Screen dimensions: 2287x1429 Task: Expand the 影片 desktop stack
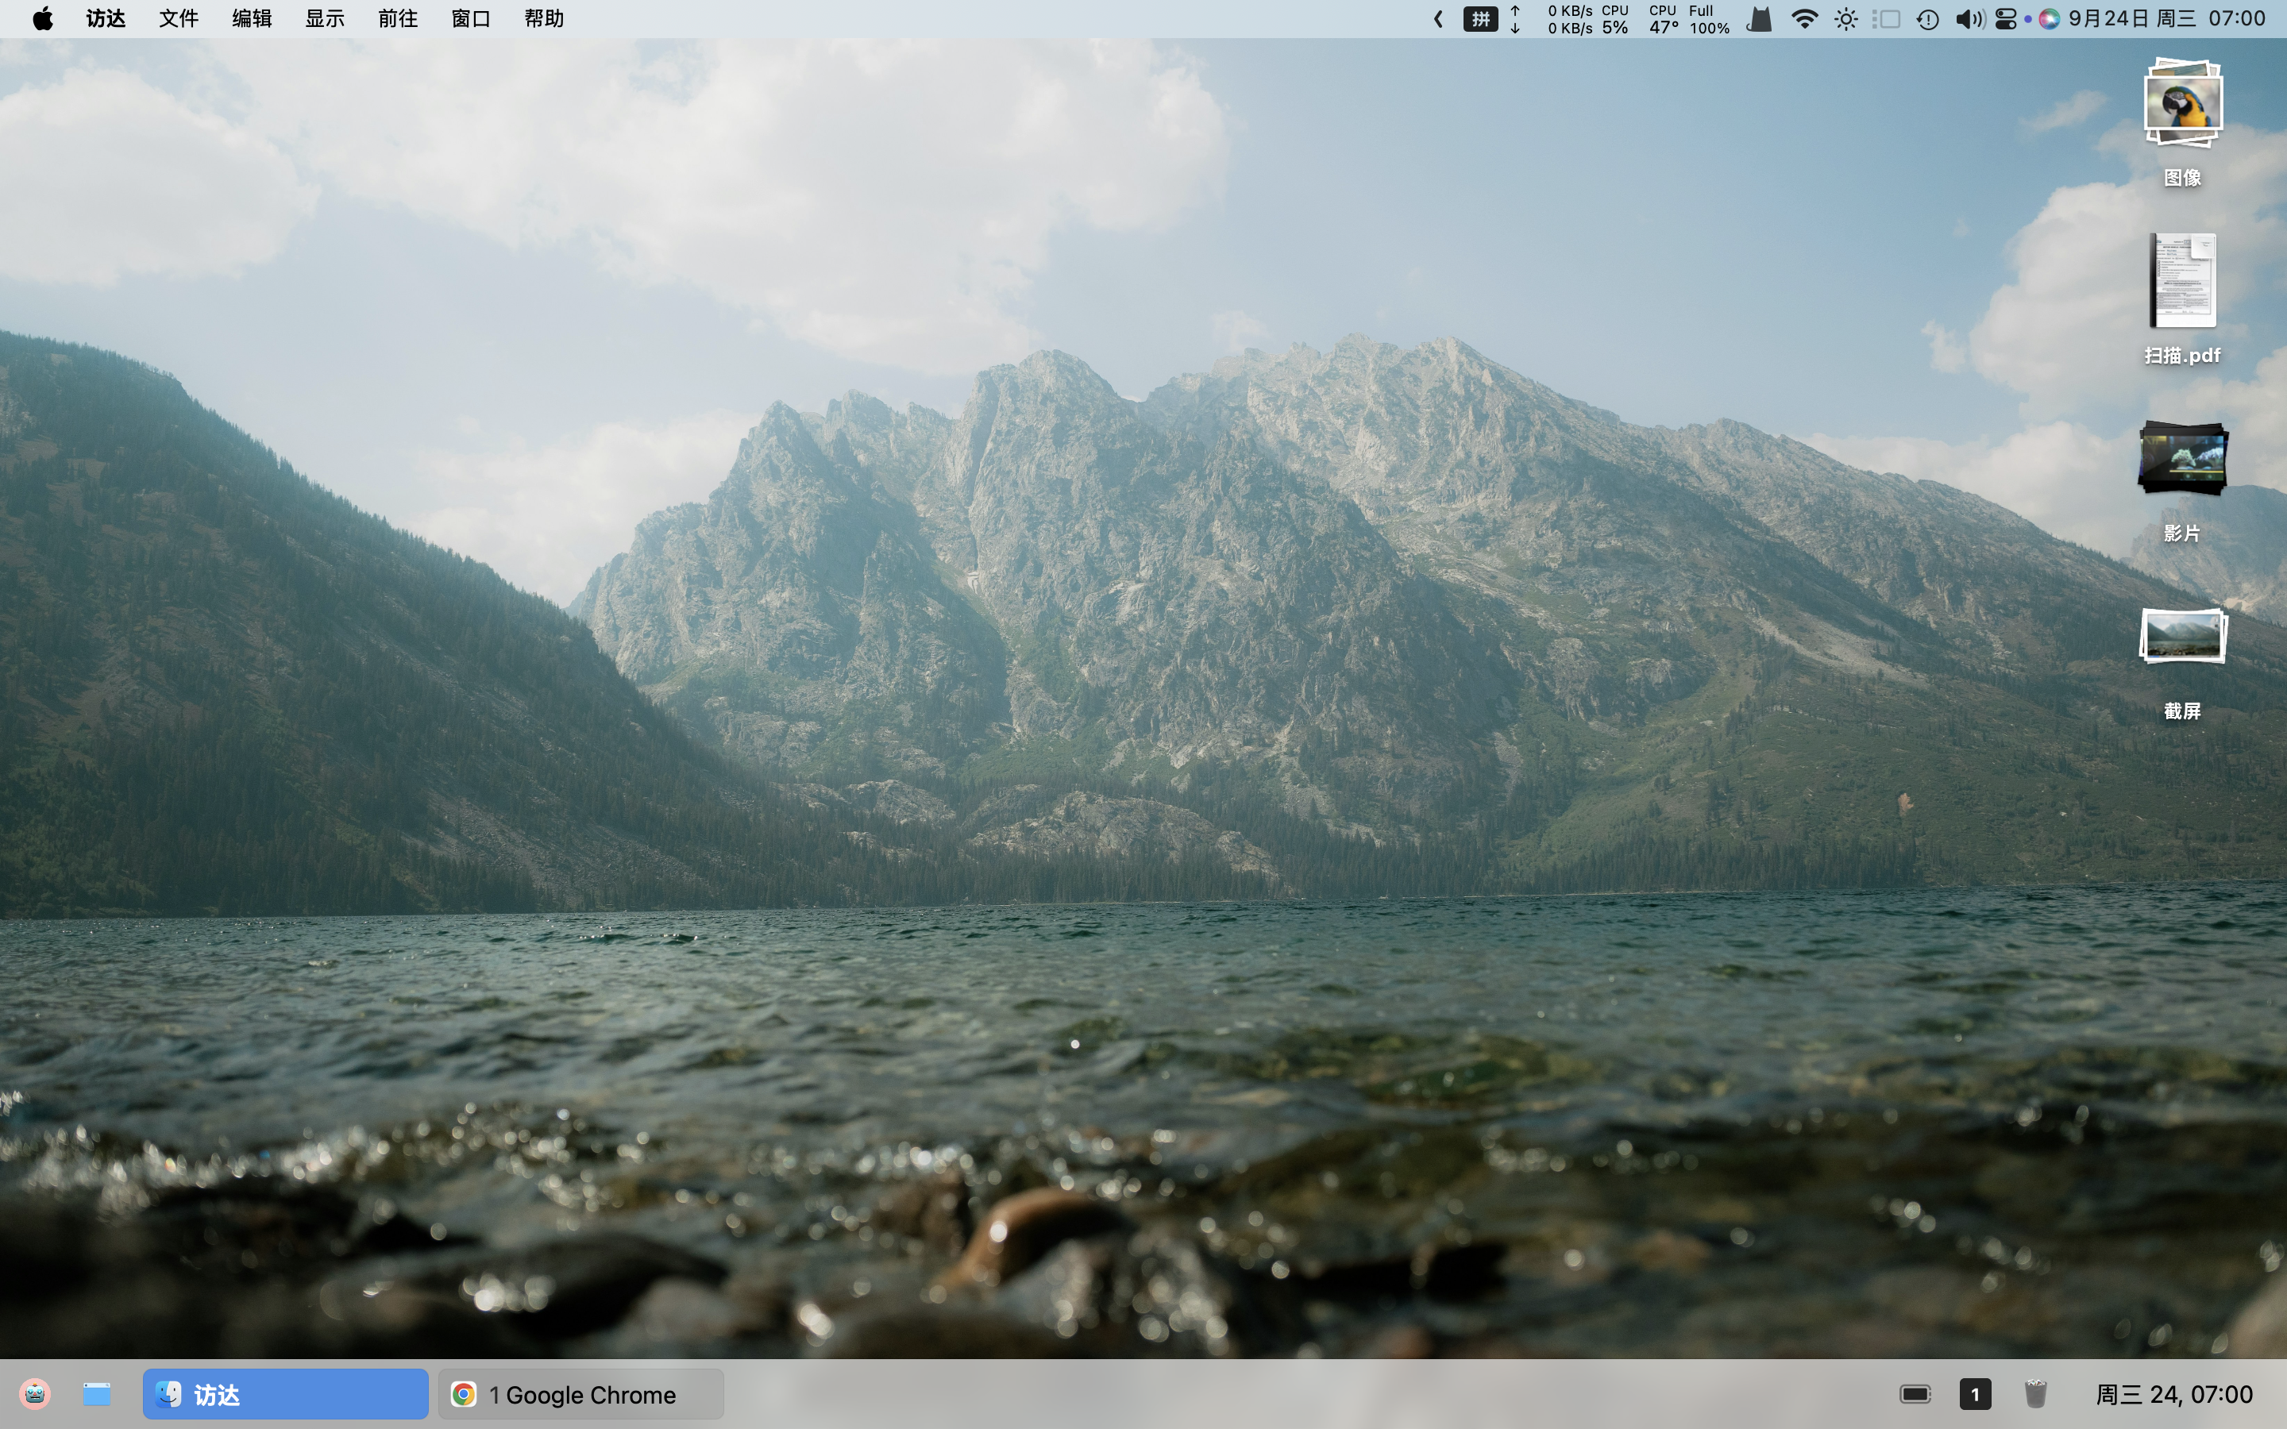pos(2182,458)
